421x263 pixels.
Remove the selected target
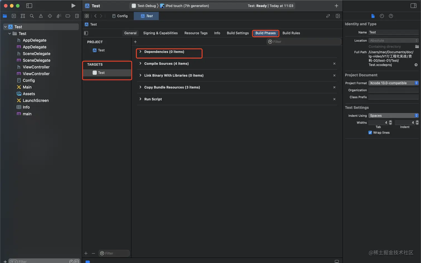(x=93, y=253)
